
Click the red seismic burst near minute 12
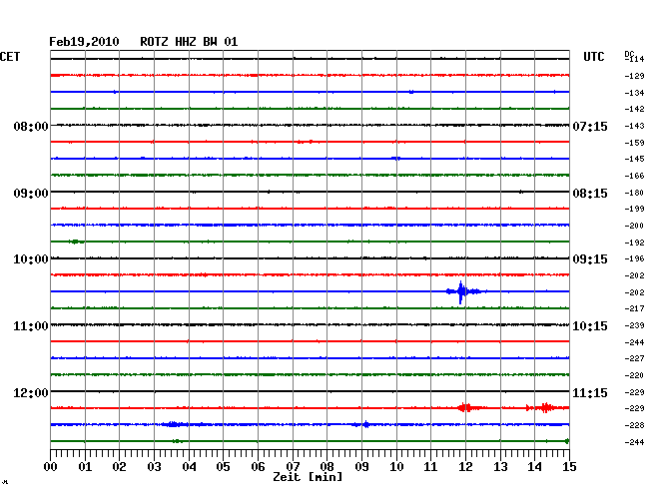click(x=465, y=408)
